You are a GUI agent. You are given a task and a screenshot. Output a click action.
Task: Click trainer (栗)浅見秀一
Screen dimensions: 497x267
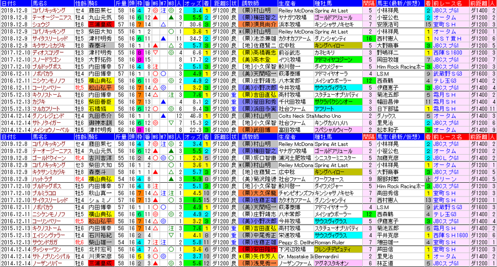coord(258,263)
